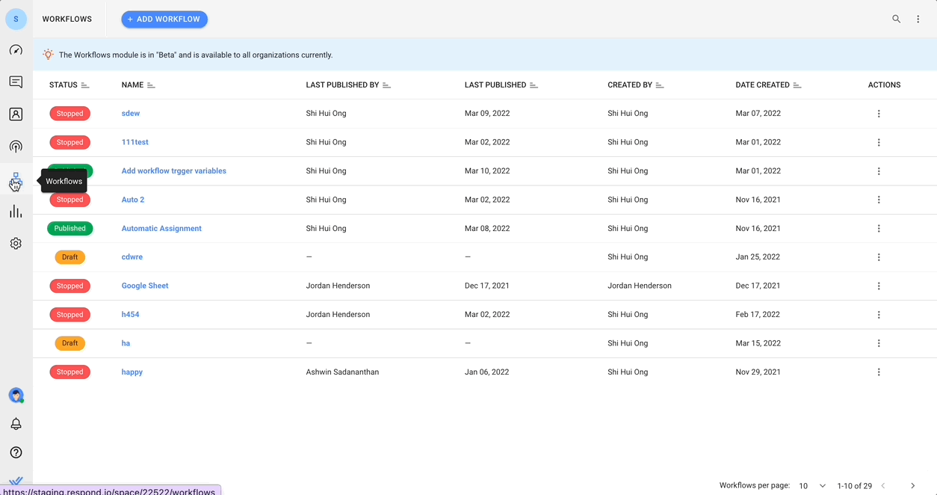Open the actions menu for sdew workflow
937x495 pixels.
pyautogui.click(x=879, y=113)
